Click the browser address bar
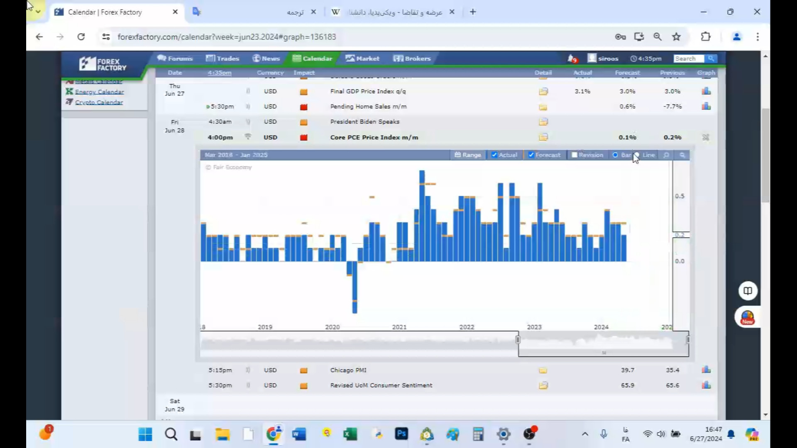 [357, 37]
